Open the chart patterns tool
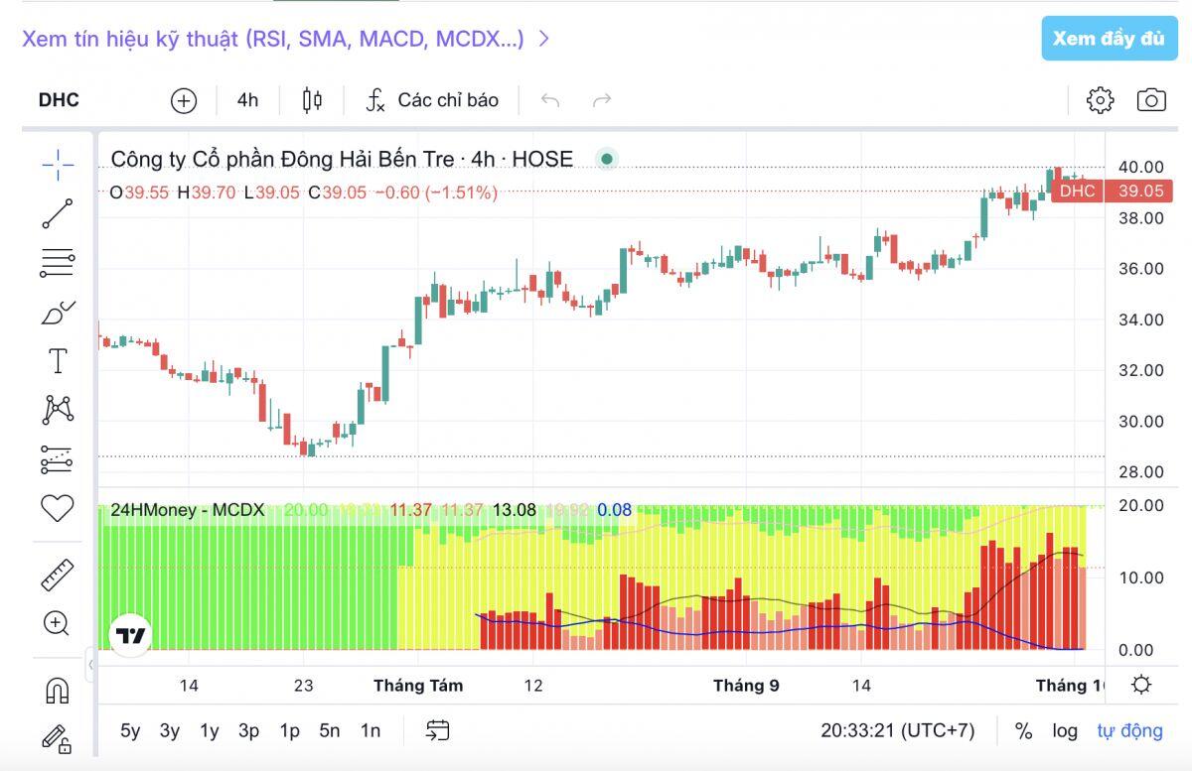This screenshot has height=771, width=1192. pos(58,409)
